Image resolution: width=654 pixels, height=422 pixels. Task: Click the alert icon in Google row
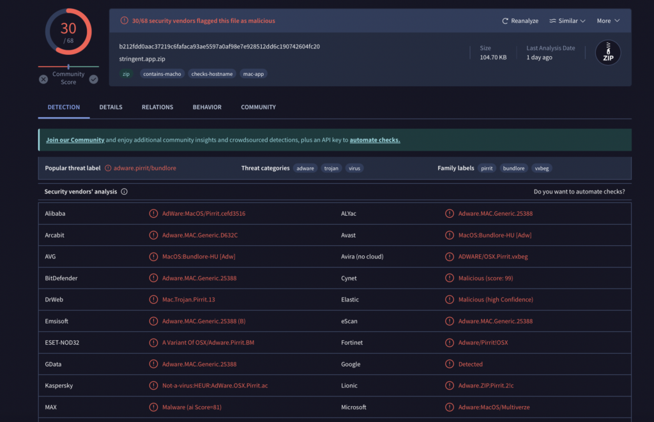click(449, 364)
